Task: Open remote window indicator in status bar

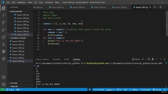Action: [3, 90]
